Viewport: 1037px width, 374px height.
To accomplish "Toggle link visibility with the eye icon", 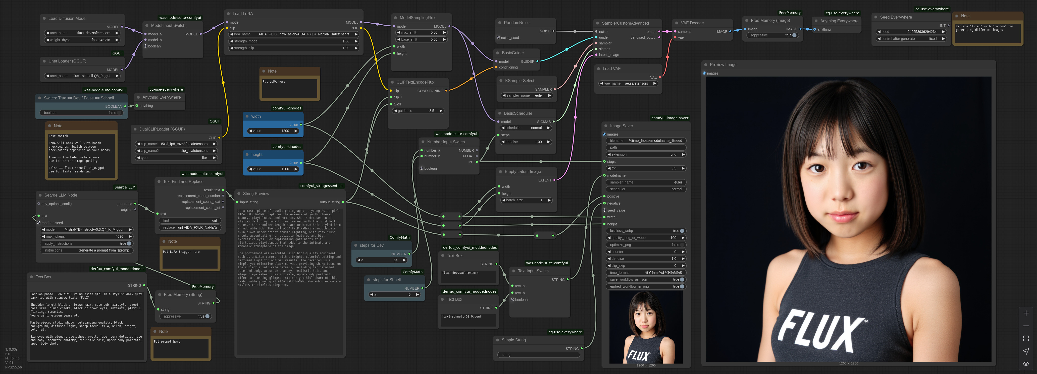I will pyautogui.click(x=1026, y=363).
